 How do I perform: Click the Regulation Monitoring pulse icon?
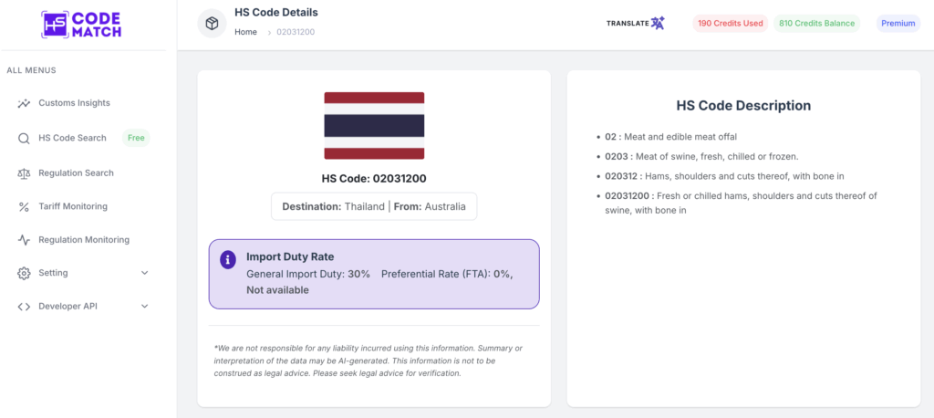point(24,240)
